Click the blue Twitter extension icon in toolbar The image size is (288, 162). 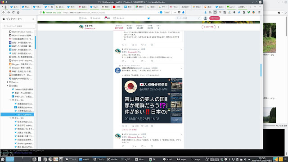pyautogui.click(x=239, y=12)
